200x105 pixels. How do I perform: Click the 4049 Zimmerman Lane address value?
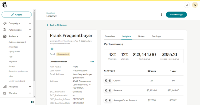pos(82,84)
